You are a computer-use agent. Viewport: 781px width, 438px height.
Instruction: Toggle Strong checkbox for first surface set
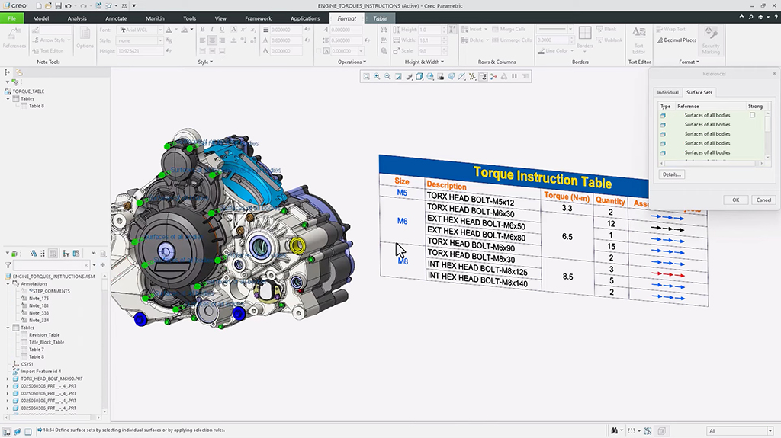753,115
